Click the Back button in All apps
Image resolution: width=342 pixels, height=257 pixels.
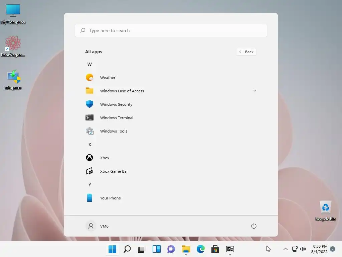click(x=246, y=52)
